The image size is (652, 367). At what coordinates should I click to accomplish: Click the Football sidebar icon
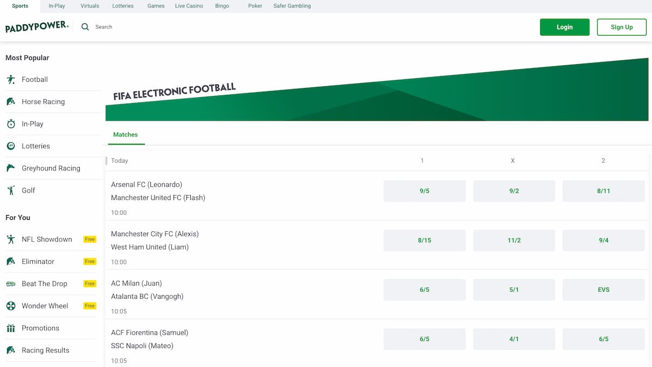(x=11, y=80)
